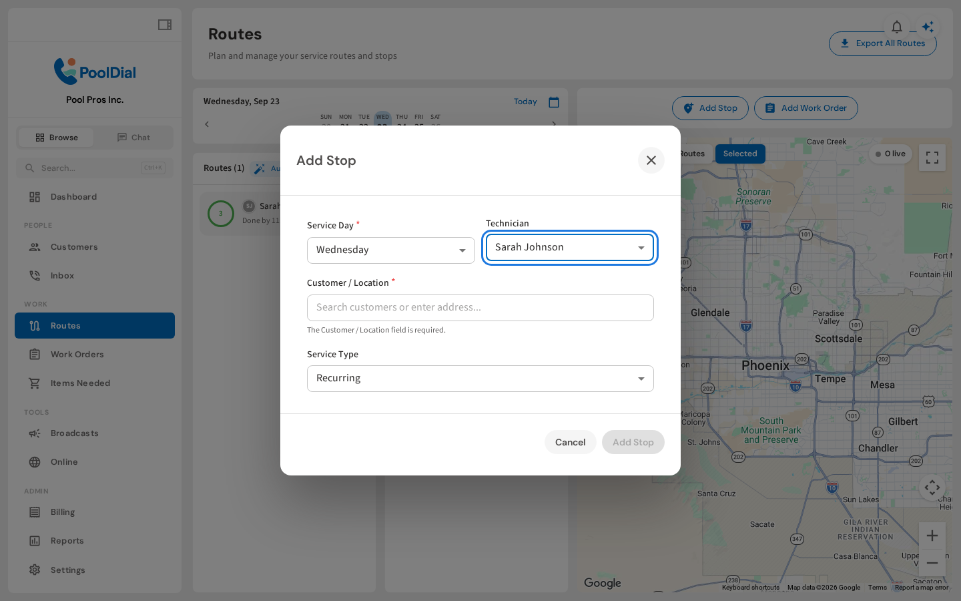Go to previous week arrow

(x=207, y=124)
